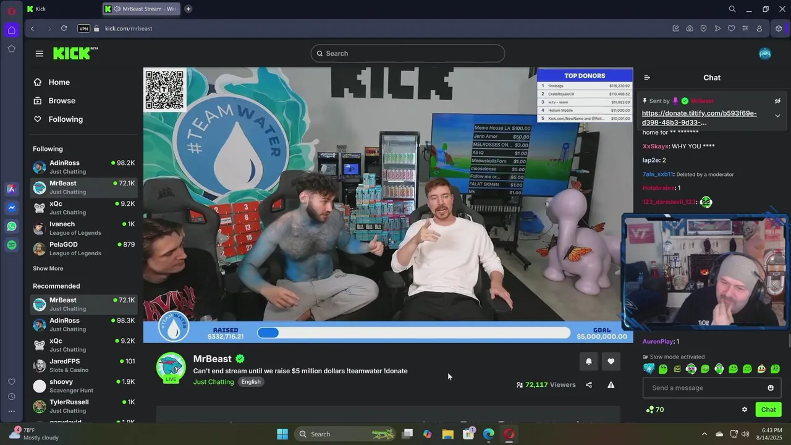Click the English language tag

251,382
